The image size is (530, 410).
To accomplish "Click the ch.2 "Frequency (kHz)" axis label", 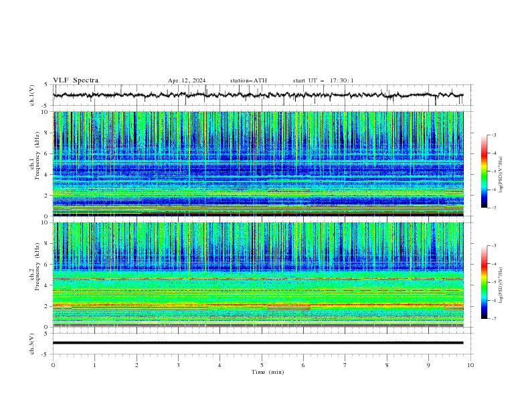I will [x=37, y=267].
